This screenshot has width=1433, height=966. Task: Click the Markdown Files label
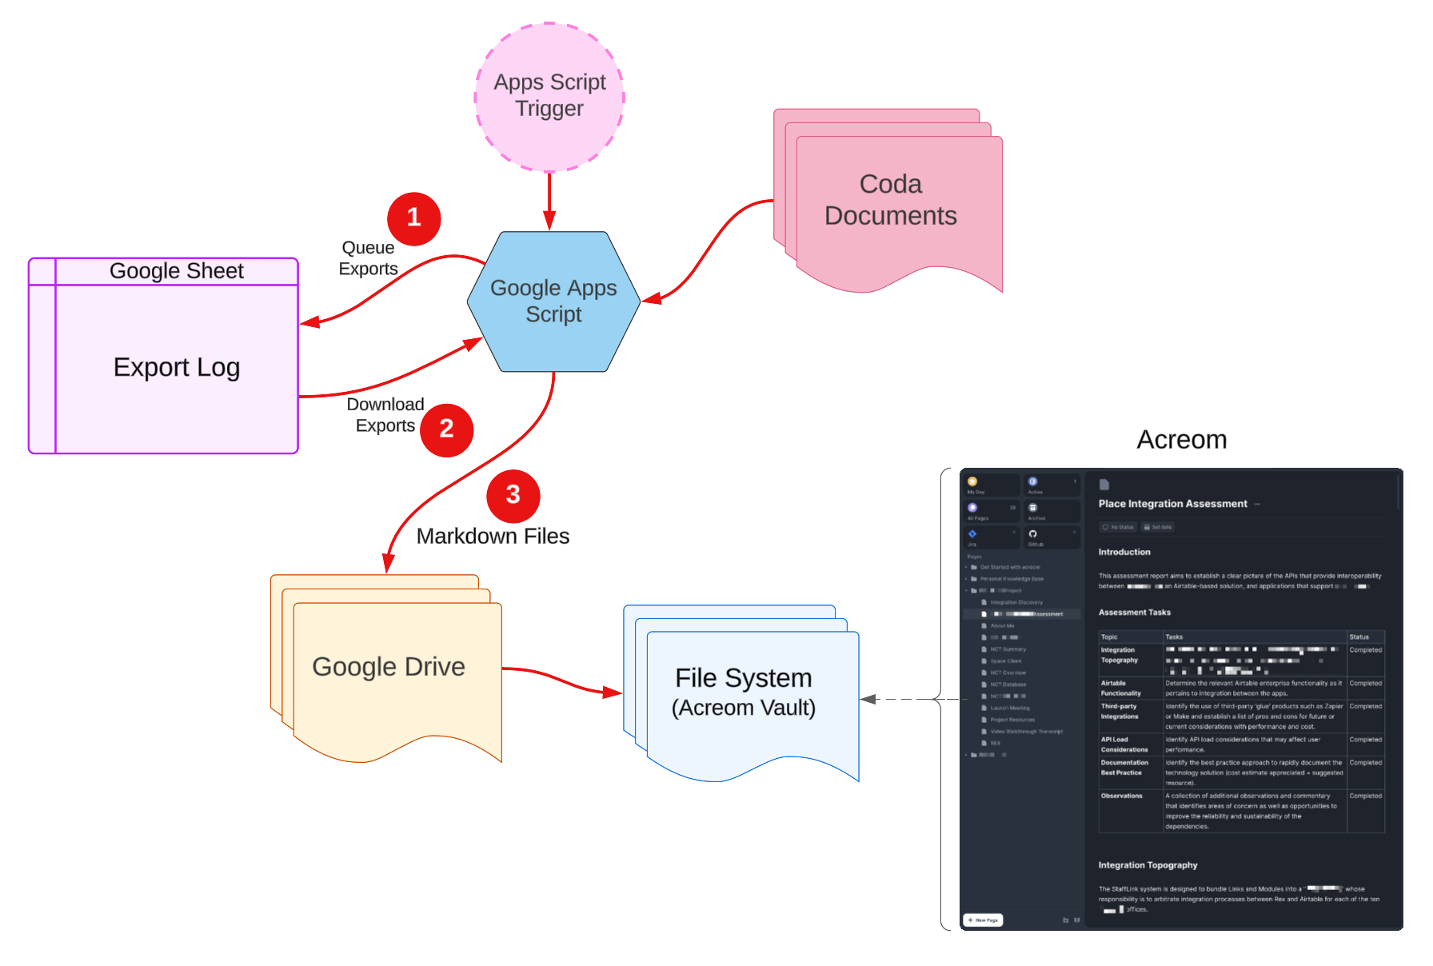point(493,537)
